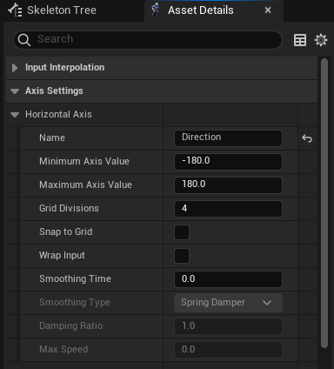
Task: Close the Asset Details tab
Action: coord(268,10)
